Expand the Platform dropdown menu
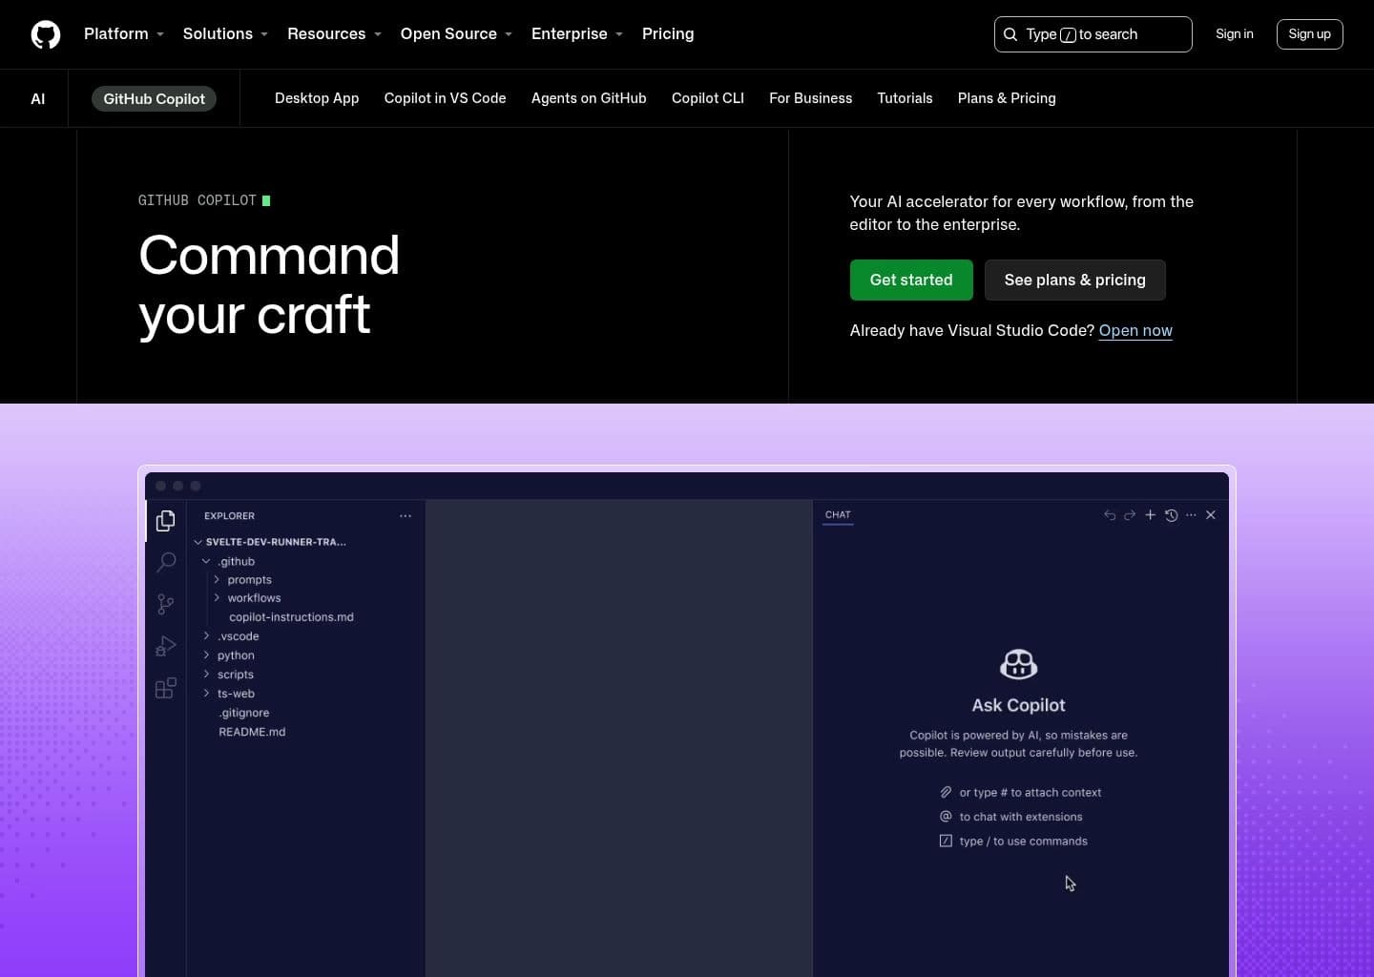The height and width of the screenshot is (977, 1374). pos(124,34)
